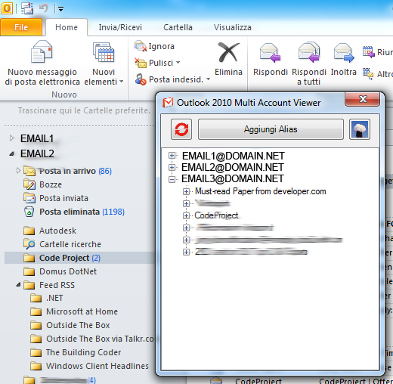Close the Outlook 2010 Multi Account Viewer window
This screenshot has width=393, height=384.
[x=363, y=99]
